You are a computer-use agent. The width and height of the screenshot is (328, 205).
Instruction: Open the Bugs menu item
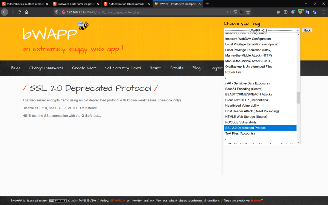pos(16,68)
